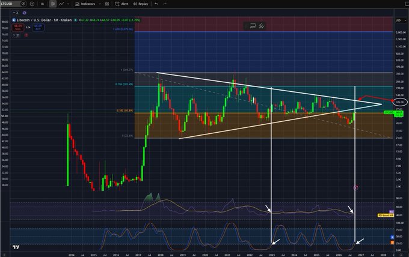Select the line chart style icon
Screen dimensions: 409x257
click(61, 4)
